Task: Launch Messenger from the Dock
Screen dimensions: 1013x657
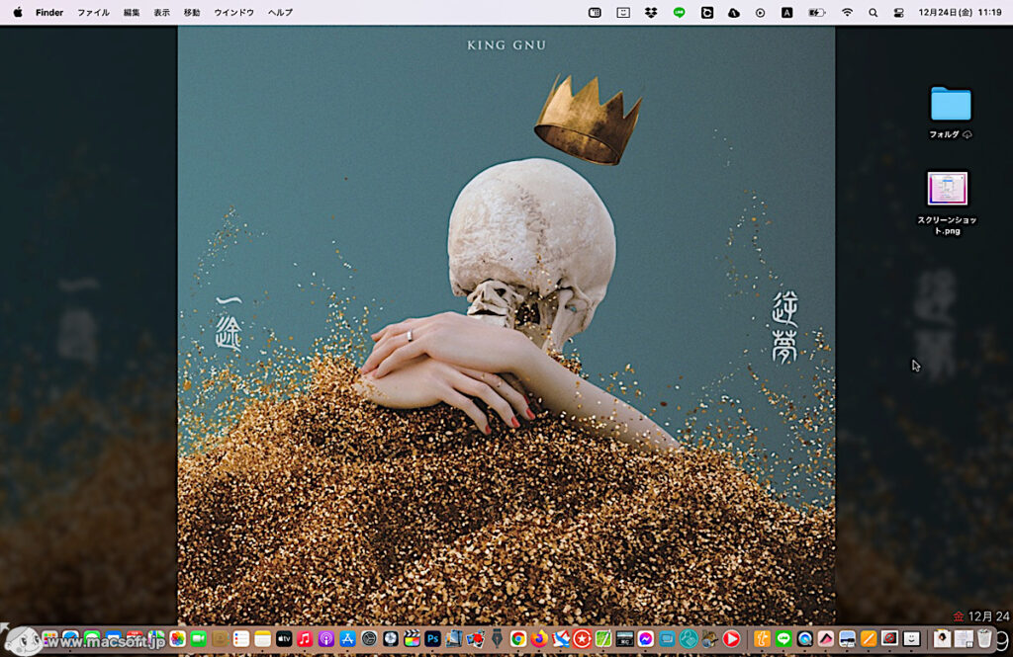Action: (x=646, y=639)
